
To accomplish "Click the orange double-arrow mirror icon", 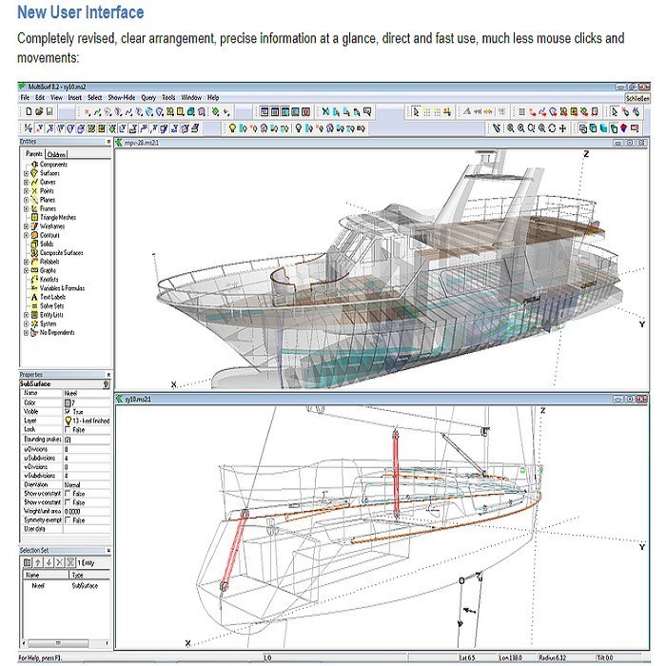I will tap(488, 112).
